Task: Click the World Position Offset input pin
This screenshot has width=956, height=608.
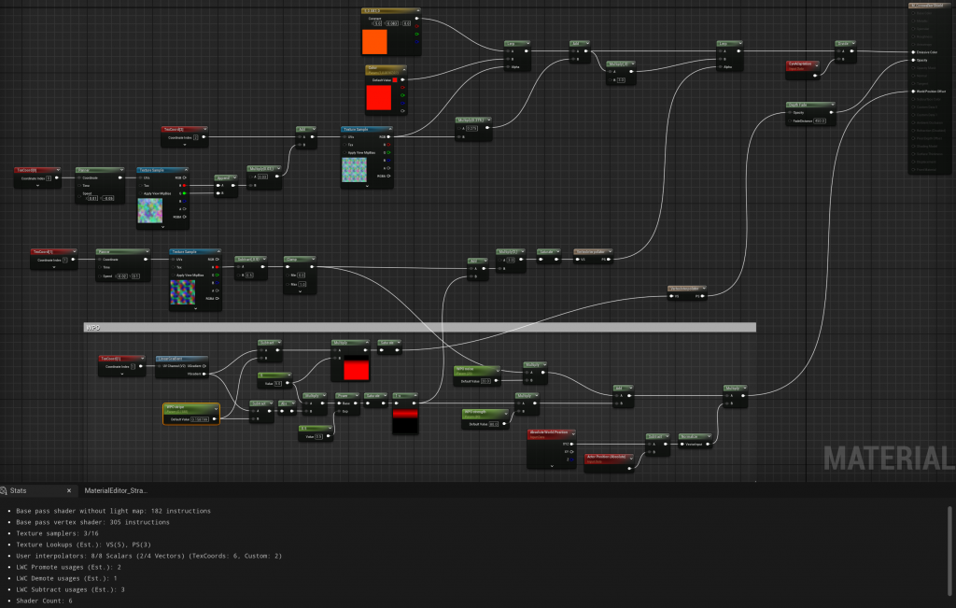Action: click(912, 92)
